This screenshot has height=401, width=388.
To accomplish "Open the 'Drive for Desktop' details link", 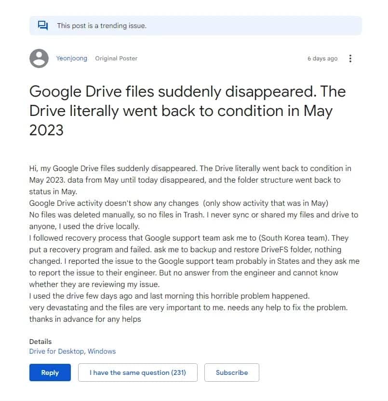I will point(56,351).
